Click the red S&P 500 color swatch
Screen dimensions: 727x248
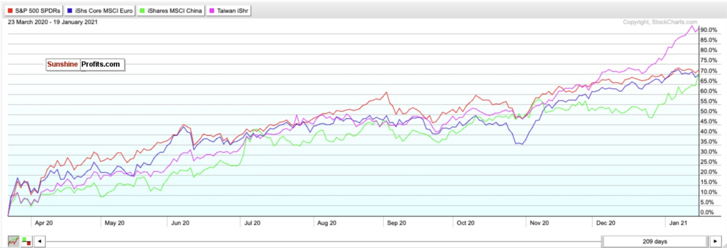pyautogui.click(x=10, y=11)
